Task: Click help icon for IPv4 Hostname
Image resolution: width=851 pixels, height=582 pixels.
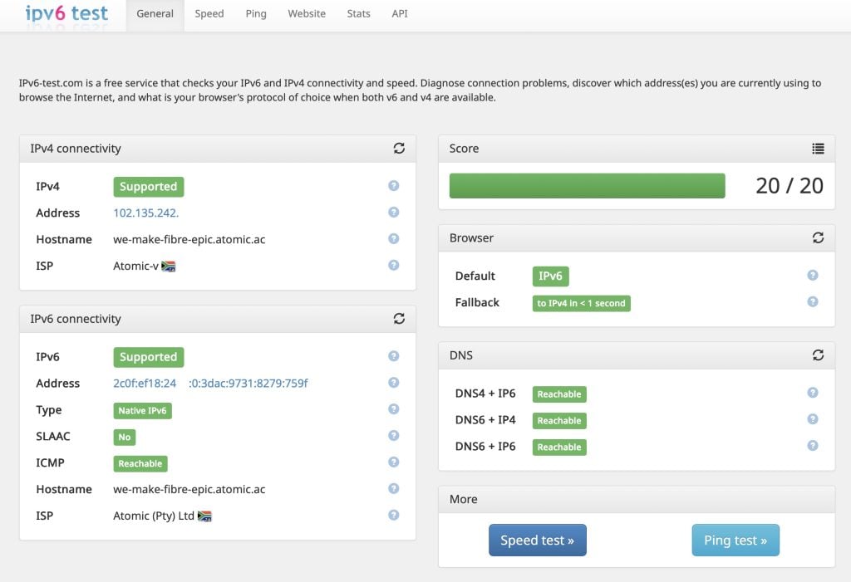Action: click(x=393, y=238)
